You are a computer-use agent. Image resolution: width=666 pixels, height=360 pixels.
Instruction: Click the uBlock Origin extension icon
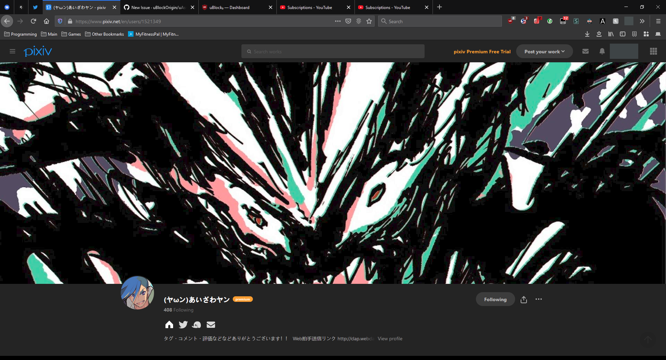pos(510,21)
